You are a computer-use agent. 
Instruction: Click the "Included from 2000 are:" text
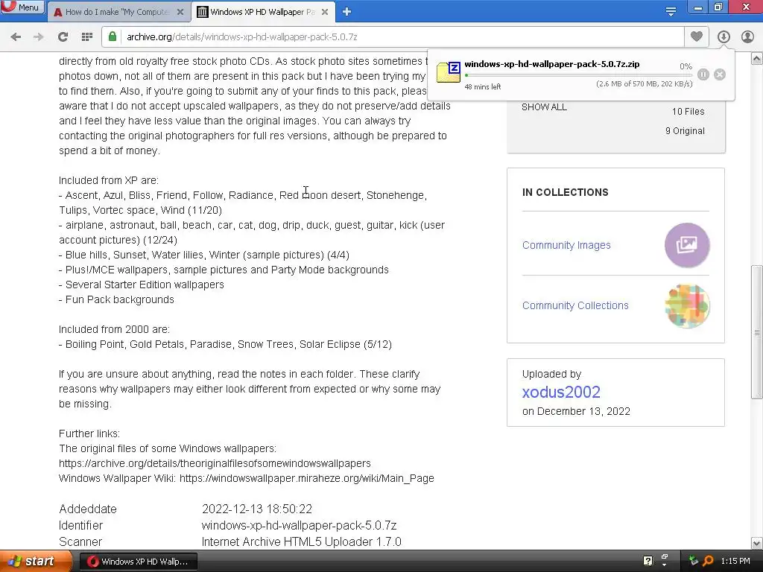[114, 329]
